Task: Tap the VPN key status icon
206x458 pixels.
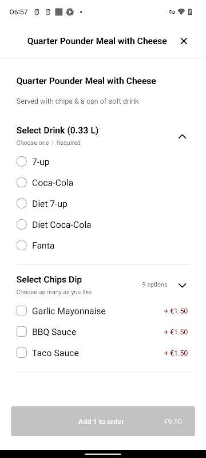Action: [x=172, y=12]
